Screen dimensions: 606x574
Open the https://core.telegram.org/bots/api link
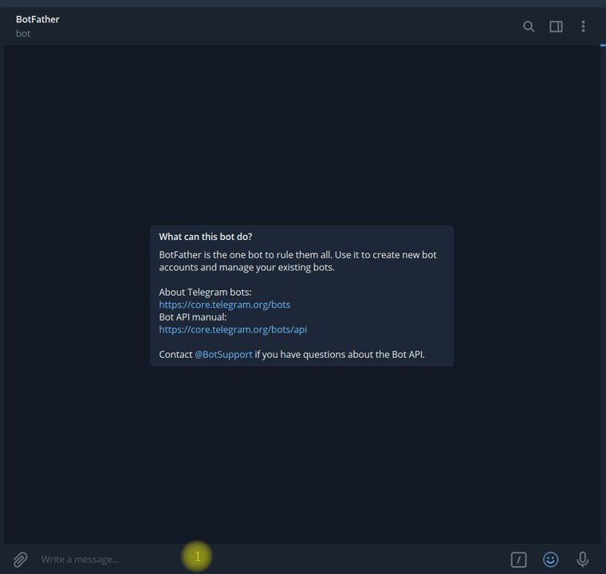coord(233,329)
